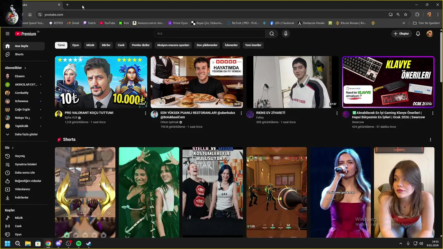
Task: Select the Canlı filter chip
Action: [121, 45]
